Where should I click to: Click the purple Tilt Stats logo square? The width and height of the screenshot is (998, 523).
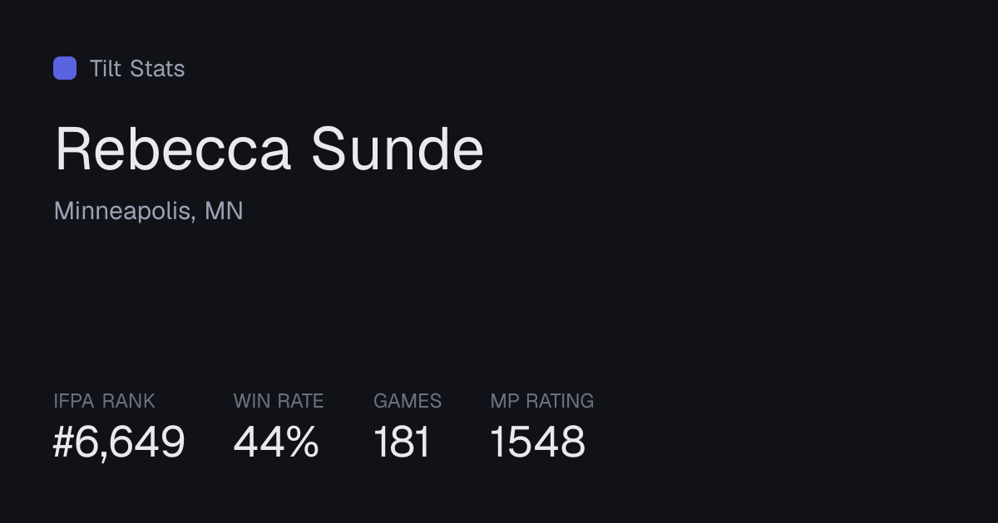(x=65, y=68)
